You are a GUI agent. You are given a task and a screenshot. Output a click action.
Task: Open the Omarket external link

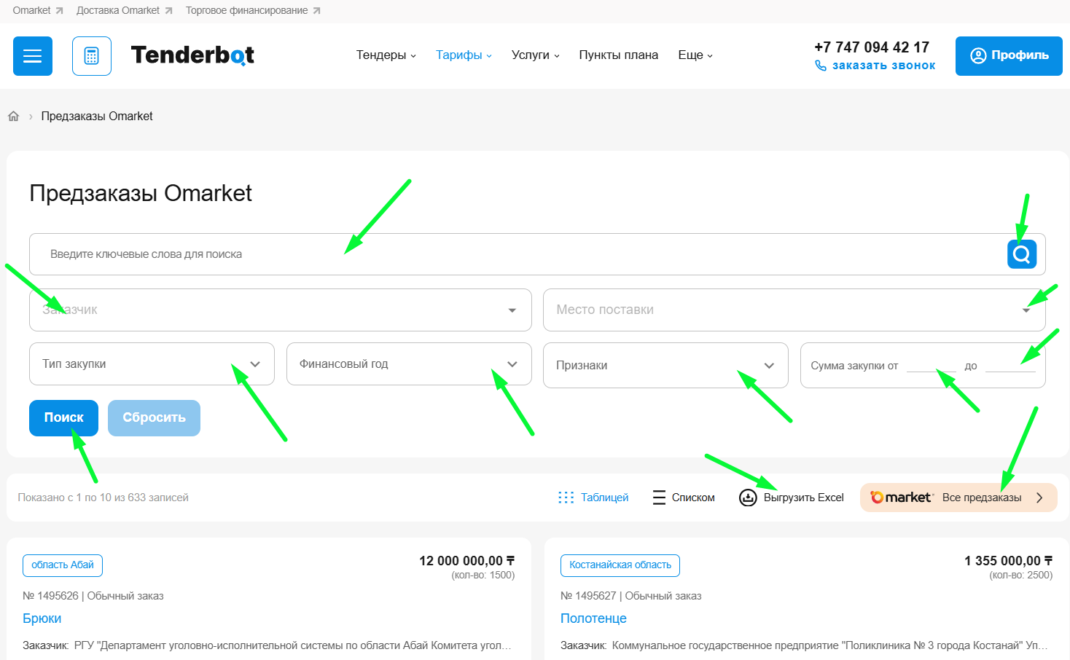click(x=38, y=10)
